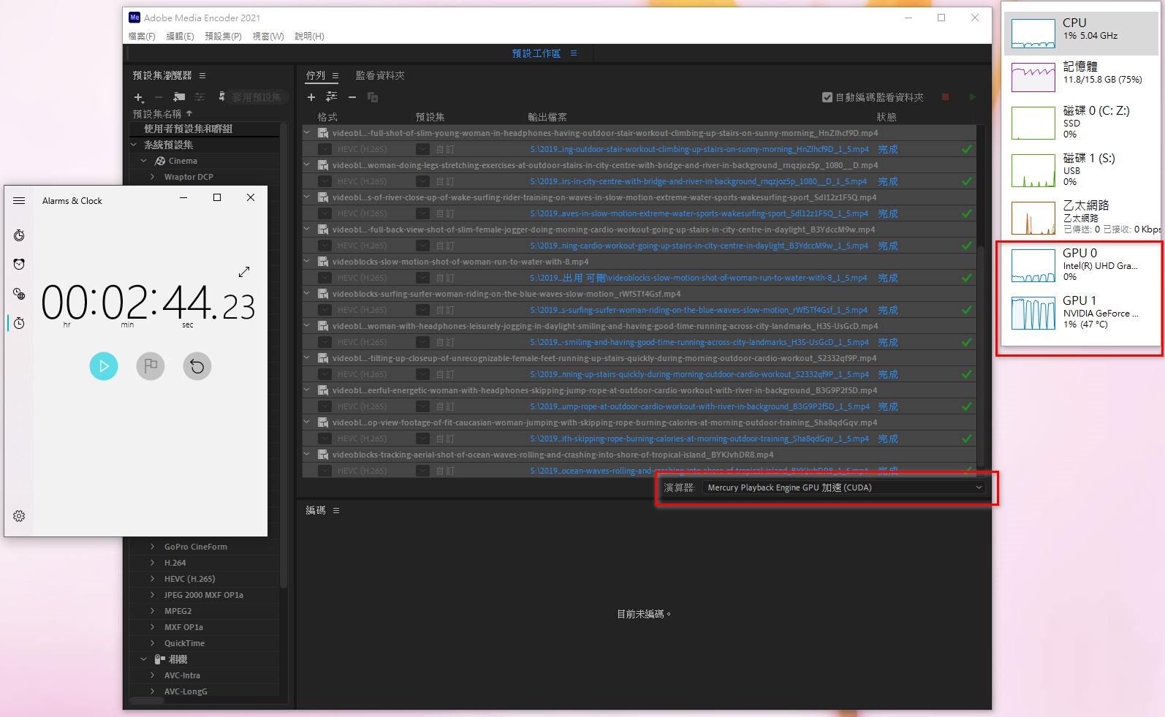The image size is (1165, 717).
Task: Open the 視窗(W) menu
Action: [268, 36]
